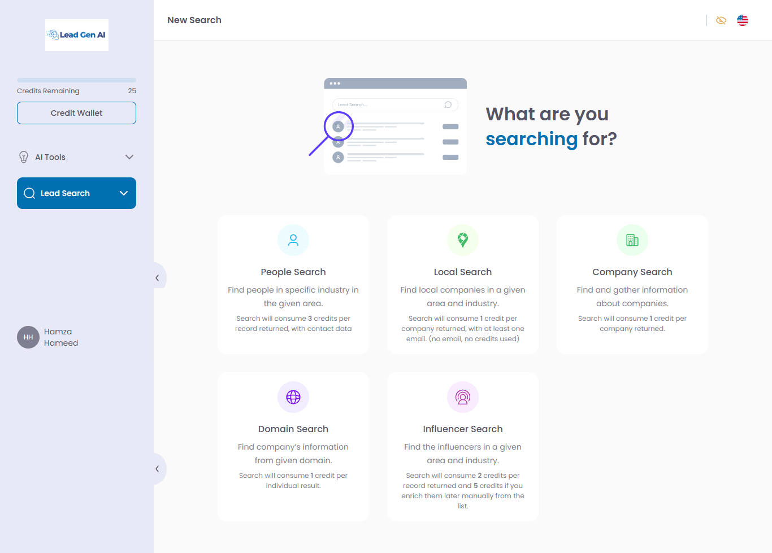
Task: Click 'Find people in specific industry' description
Action: [x=293, y=297]
